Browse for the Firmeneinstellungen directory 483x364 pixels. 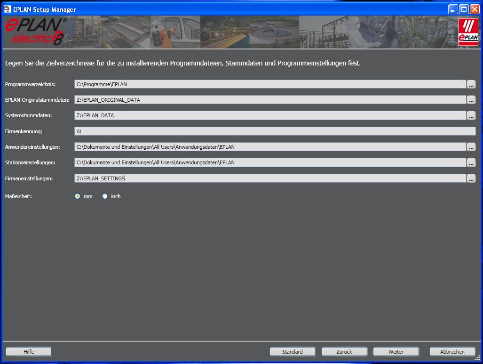pos(471,178)
